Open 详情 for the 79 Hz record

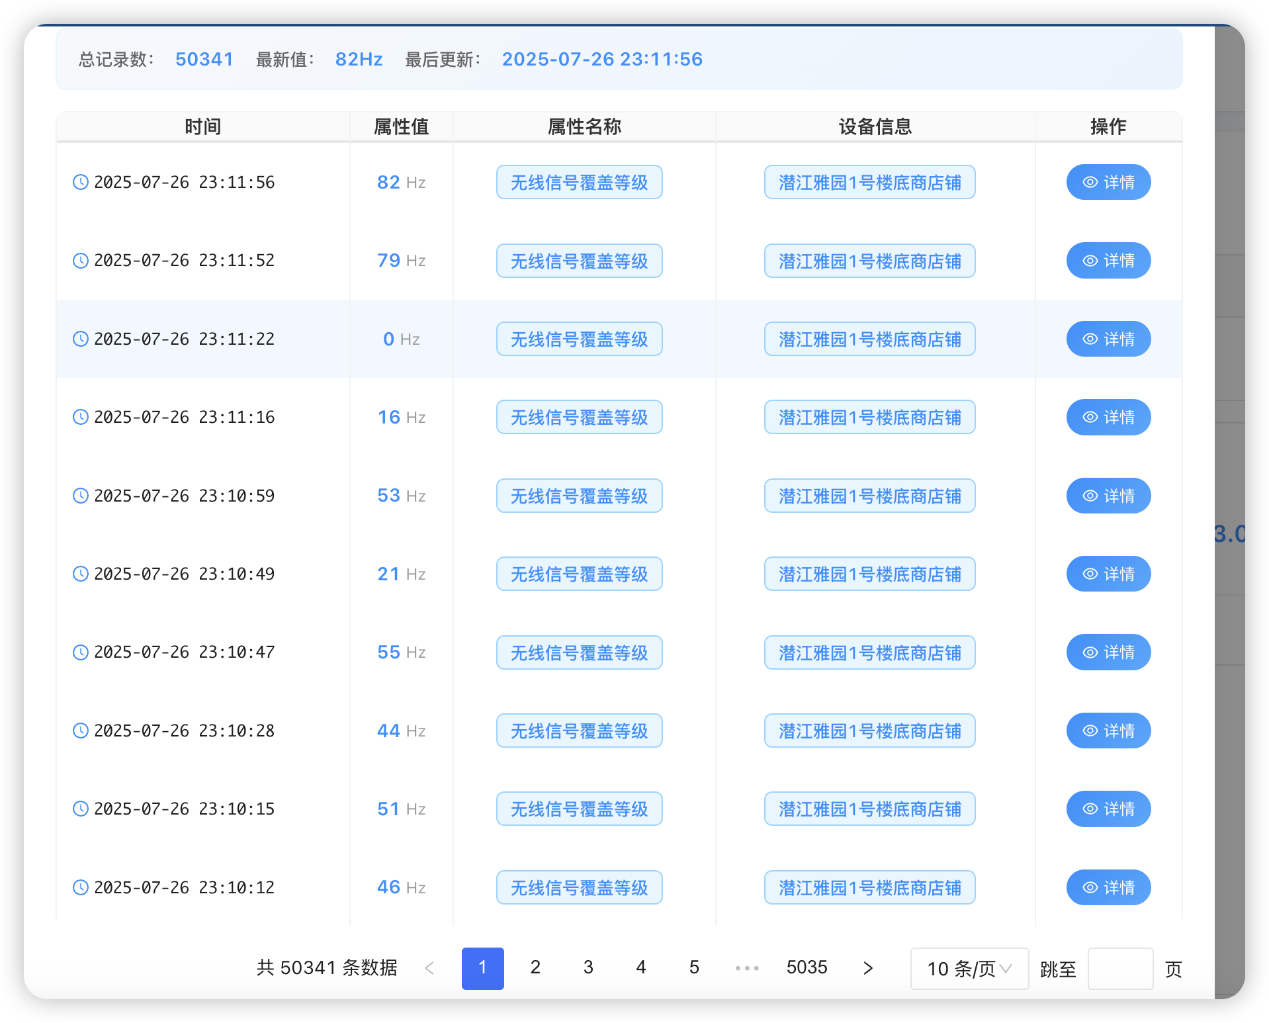point(1108,260)
